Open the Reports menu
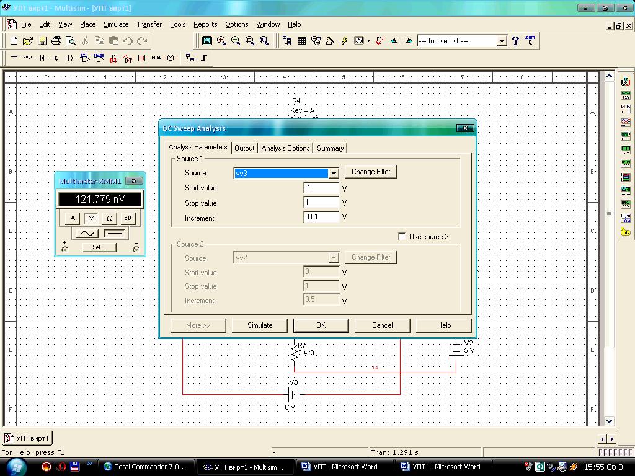The height and width of the screenshot is (476, 635). pos(205,24)
